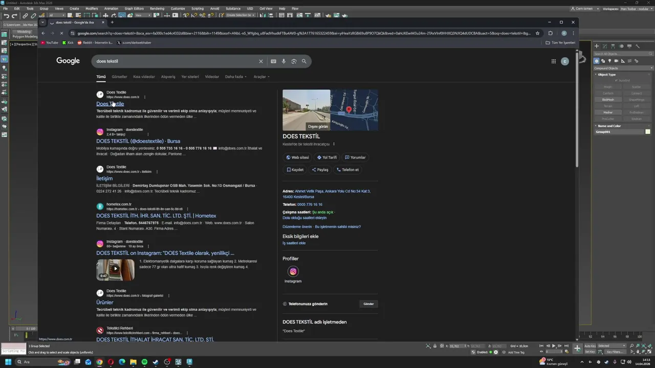The height and width of the screenshot is (368, 655).
Task: Open the Modify tab in 3ds Max command panel
Action: (x=604, y=46)
